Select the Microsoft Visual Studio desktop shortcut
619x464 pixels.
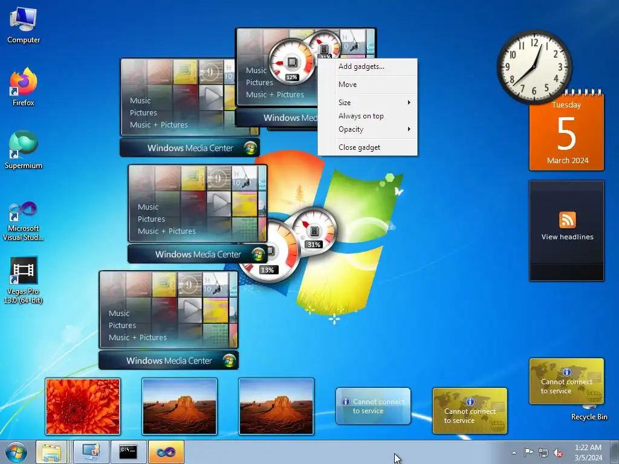[x=24, y=221]
